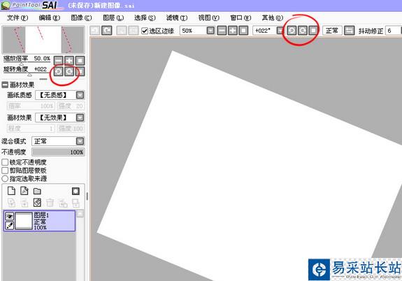402x281 pixels.
Task: Click the 倍率 100% texture scale field
Action: coord(31,106)
